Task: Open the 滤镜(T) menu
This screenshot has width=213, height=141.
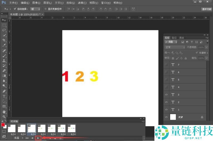Action: point(82,3)
